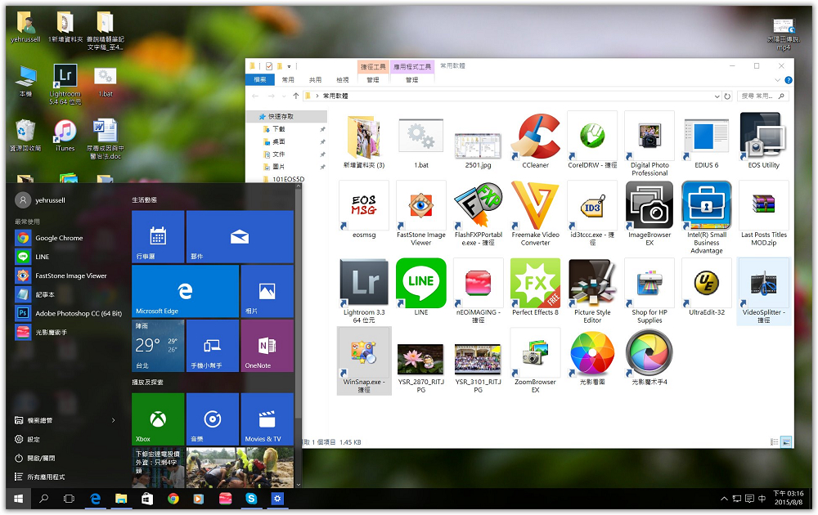This screenshot has height=515, width=818.
Task: Launch Adobe Photoshop CC (64 Bit) from Start
Action: pos(69,313)
